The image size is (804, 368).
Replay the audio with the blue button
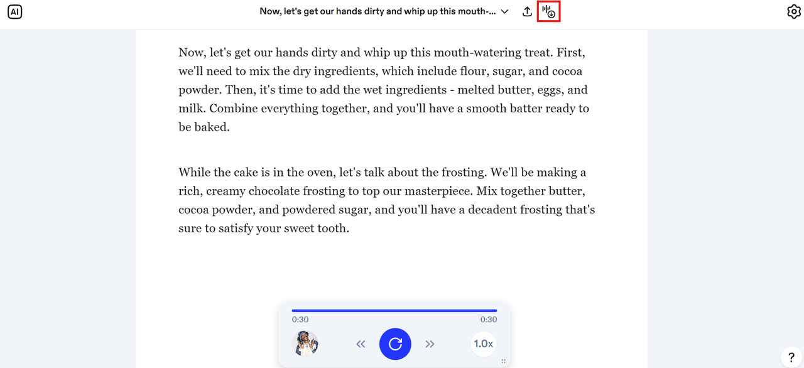pos(395,344)
